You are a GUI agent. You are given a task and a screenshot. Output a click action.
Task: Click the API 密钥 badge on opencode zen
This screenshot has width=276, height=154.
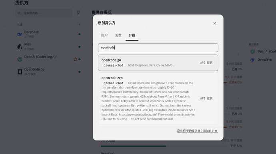pos(206,99)
